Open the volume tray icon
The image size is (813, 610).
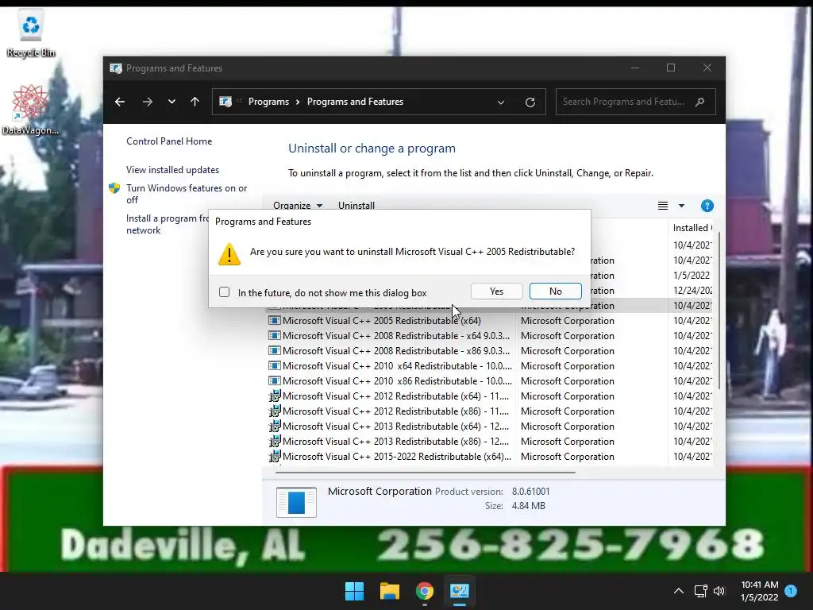click(x=719, y=591)
